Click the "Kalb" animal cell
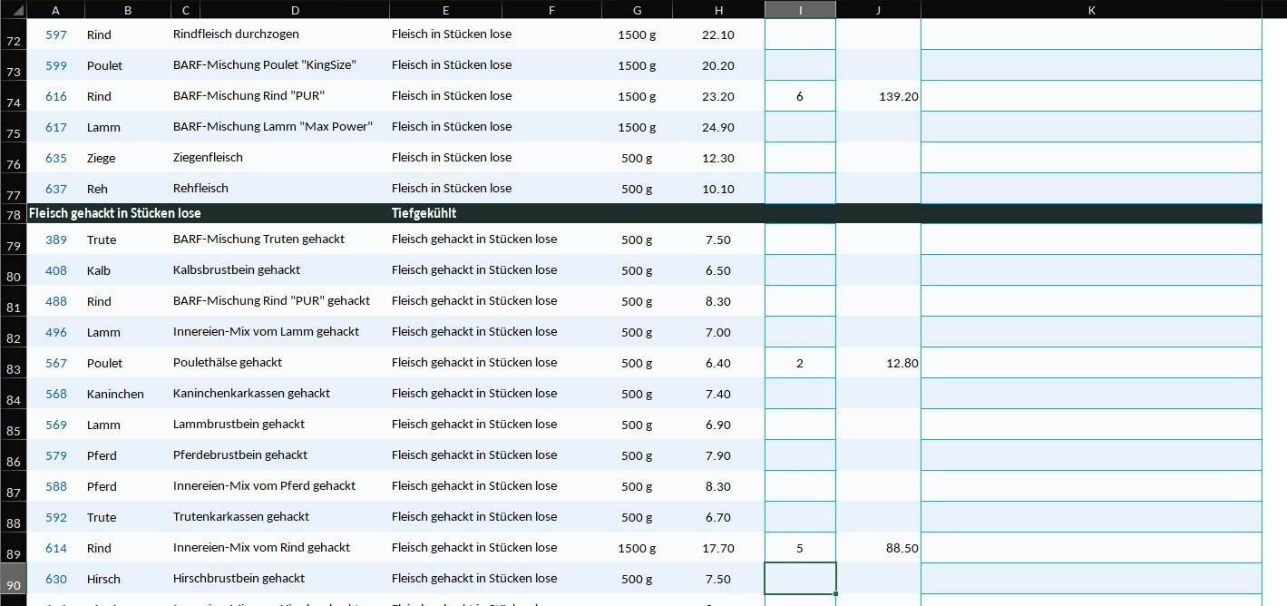The height and width of the screenshot is (606, 1287). point(99,270)
